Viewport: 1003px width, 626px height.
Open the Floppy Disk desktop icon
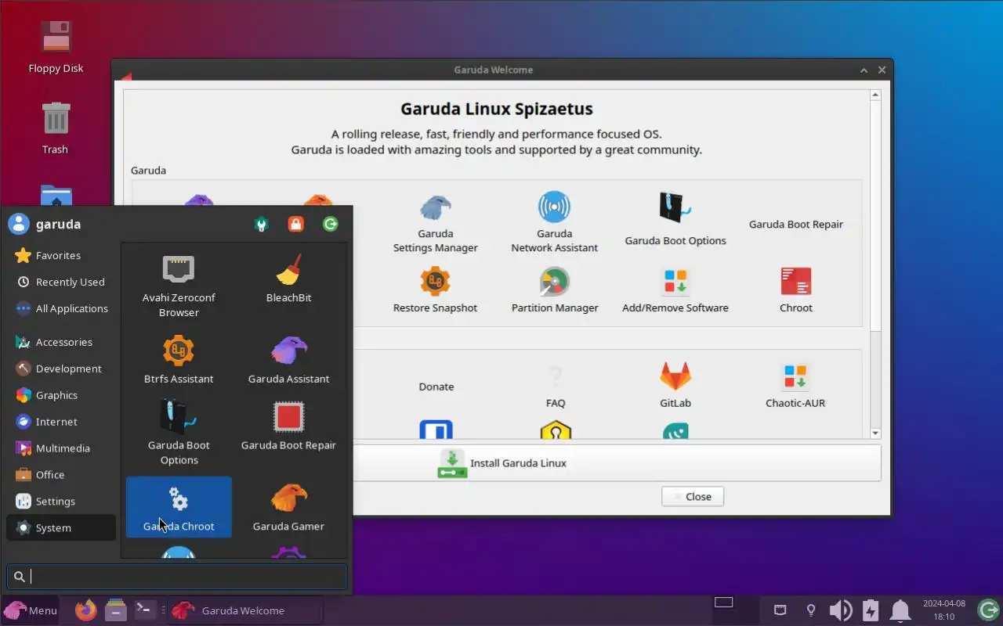coord(56,46)
